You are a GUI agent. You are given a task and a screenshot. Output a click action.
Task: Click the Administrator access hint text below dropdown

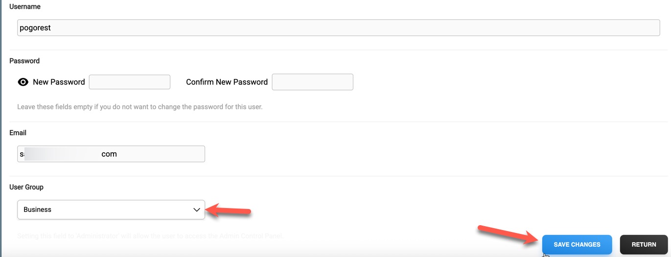pyautogui.click(x=150, y=236)
